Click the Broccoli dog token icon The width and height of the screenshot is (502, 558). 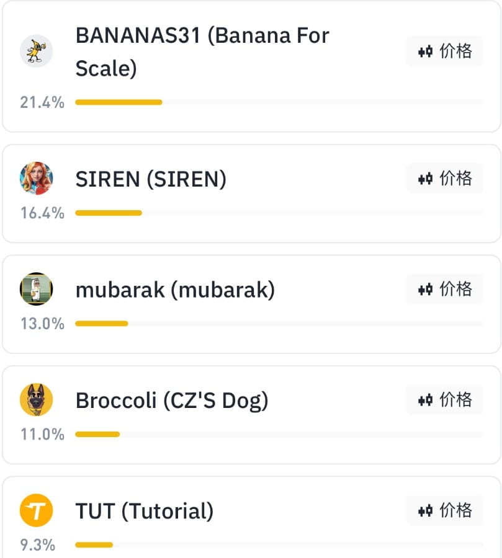[x=36, y=400]
